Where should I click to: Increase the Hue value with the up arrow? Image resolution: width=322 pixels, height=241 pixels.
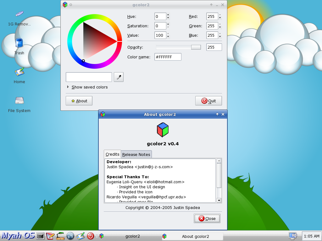[x=168, y=15]
